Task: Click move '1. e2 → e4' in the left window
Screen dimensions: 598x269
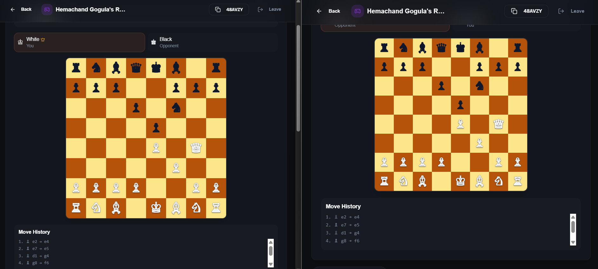Action: (x=34, y=242)
